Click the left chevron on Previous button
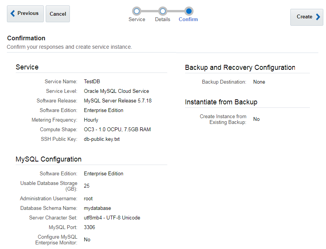The height and width of the screenshot is (249, 326). pyautogui.click(x=13, y=13)
